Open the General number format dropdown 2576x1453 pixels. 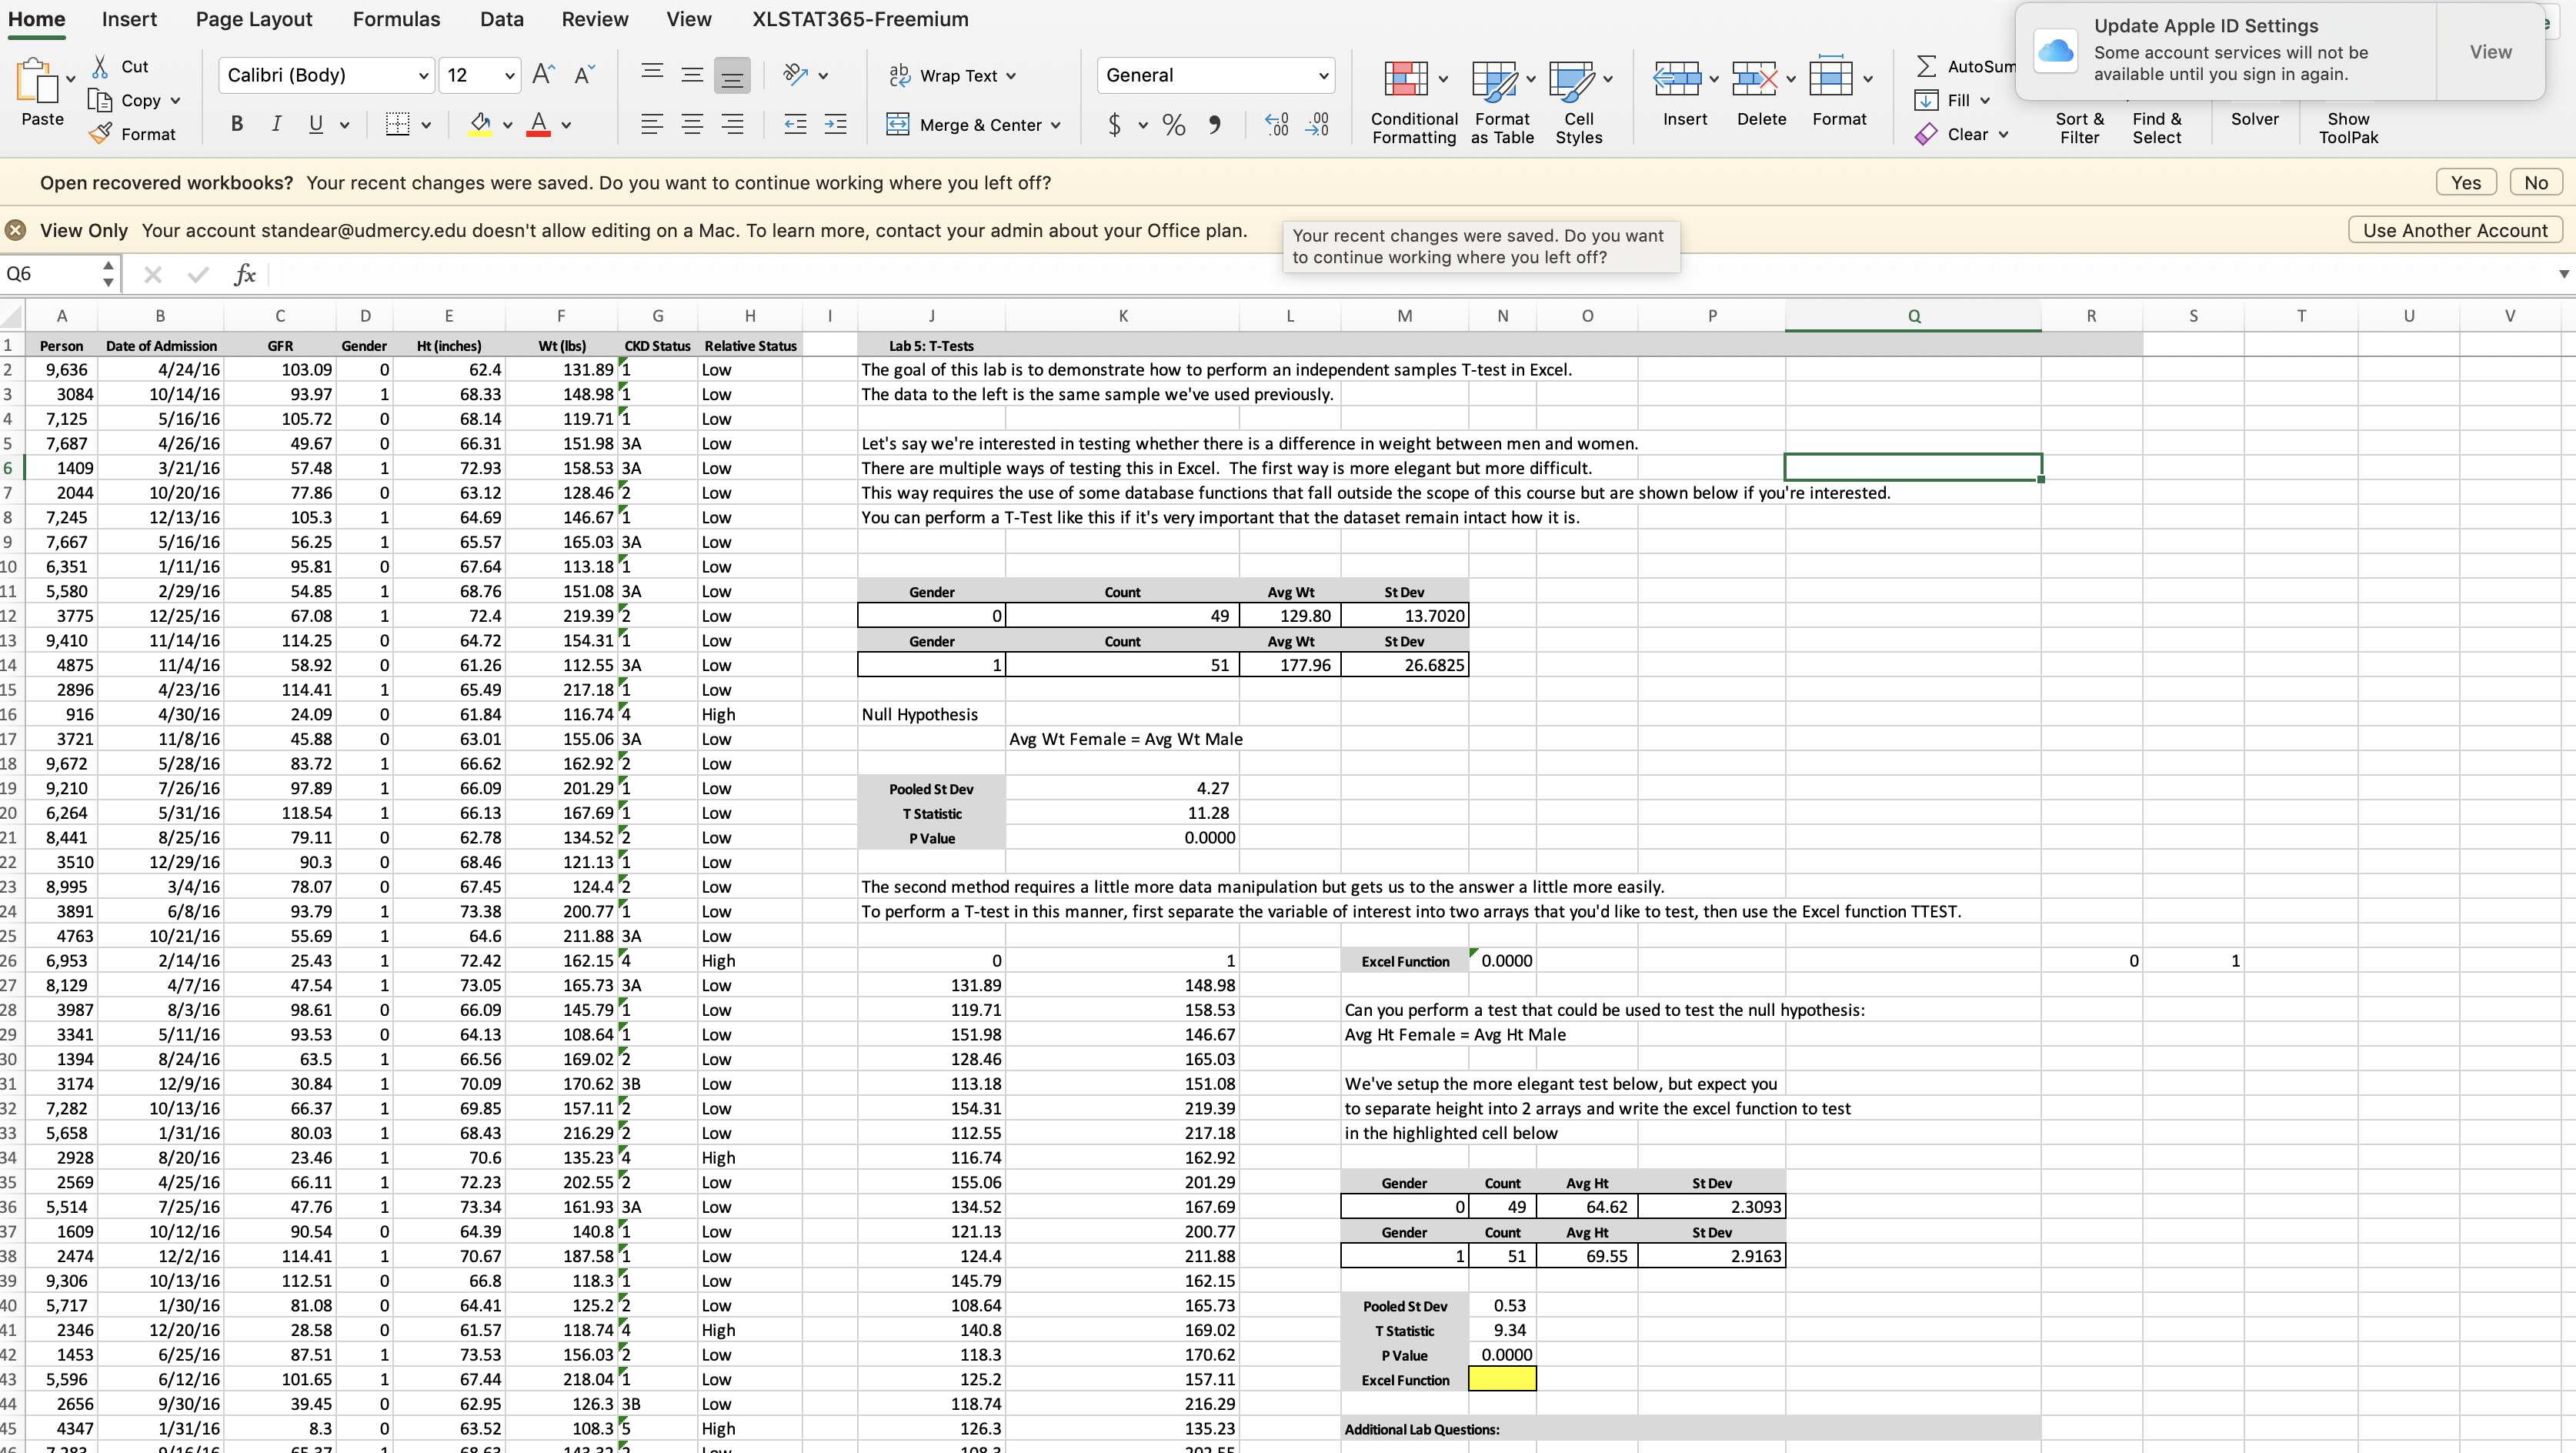(1324, 75)
